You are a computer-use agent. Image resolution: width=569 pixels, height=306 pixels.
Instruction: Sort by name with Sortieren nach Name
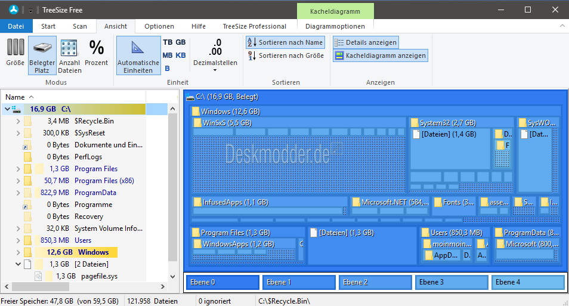click(285, 42)
